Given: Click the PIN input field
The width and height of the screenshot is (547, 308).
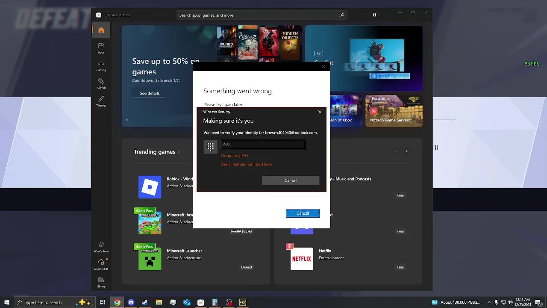Looking at the screenshot, I should point(263,145).
